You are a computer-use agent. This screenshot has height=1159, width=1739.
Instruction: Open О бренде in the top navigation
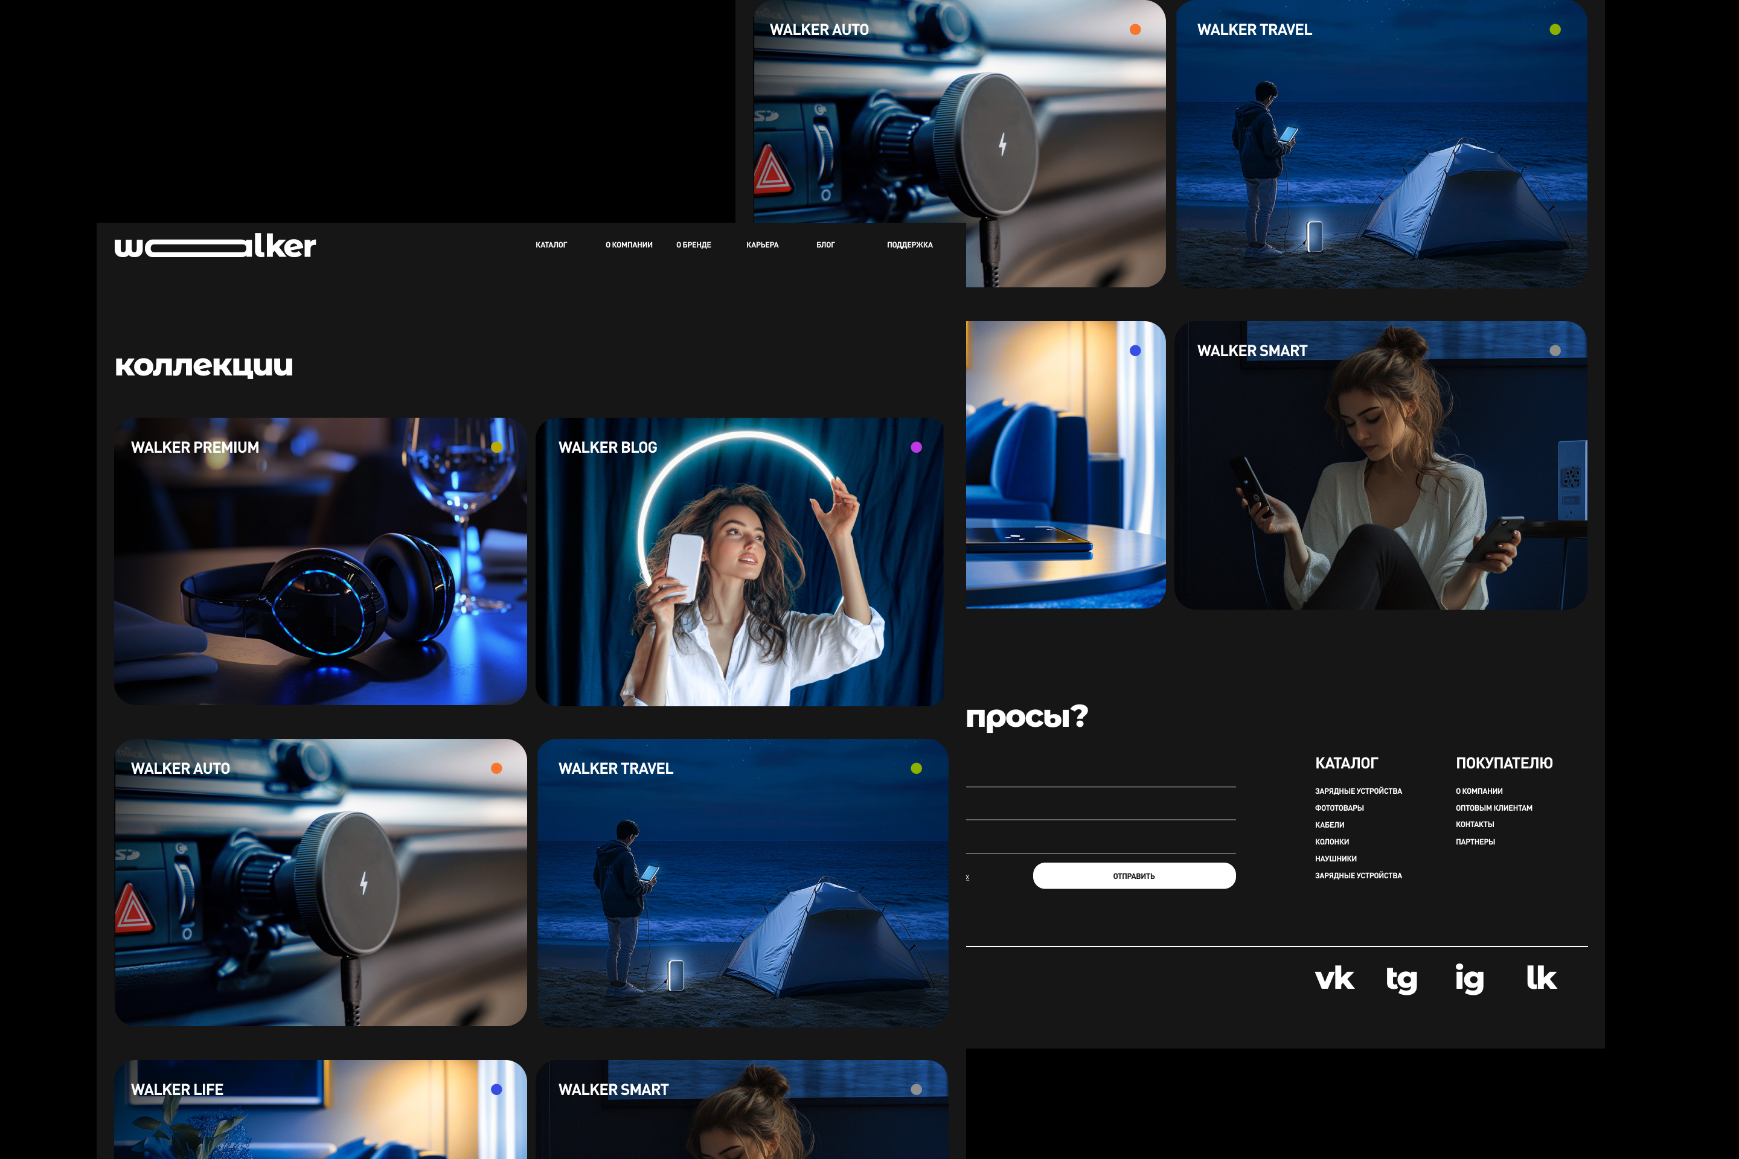tap(693, 244)
